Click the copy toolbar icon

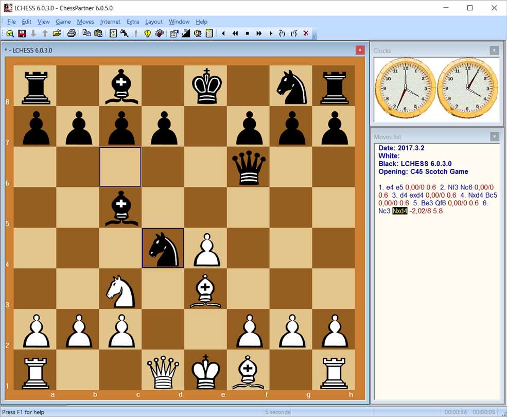point(86,33)
